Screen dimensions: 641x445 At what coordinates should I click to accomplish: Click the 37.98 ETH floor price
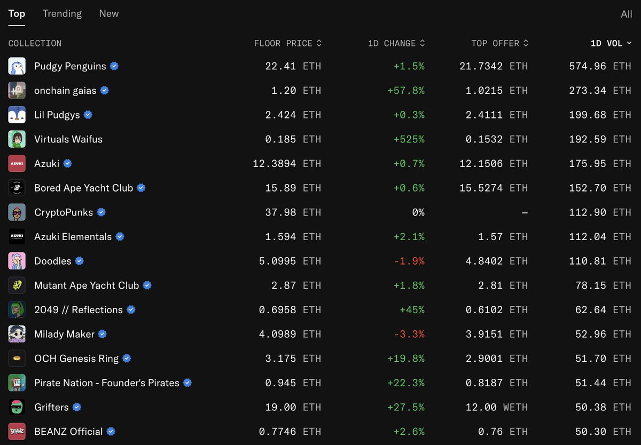coord(293,212)
